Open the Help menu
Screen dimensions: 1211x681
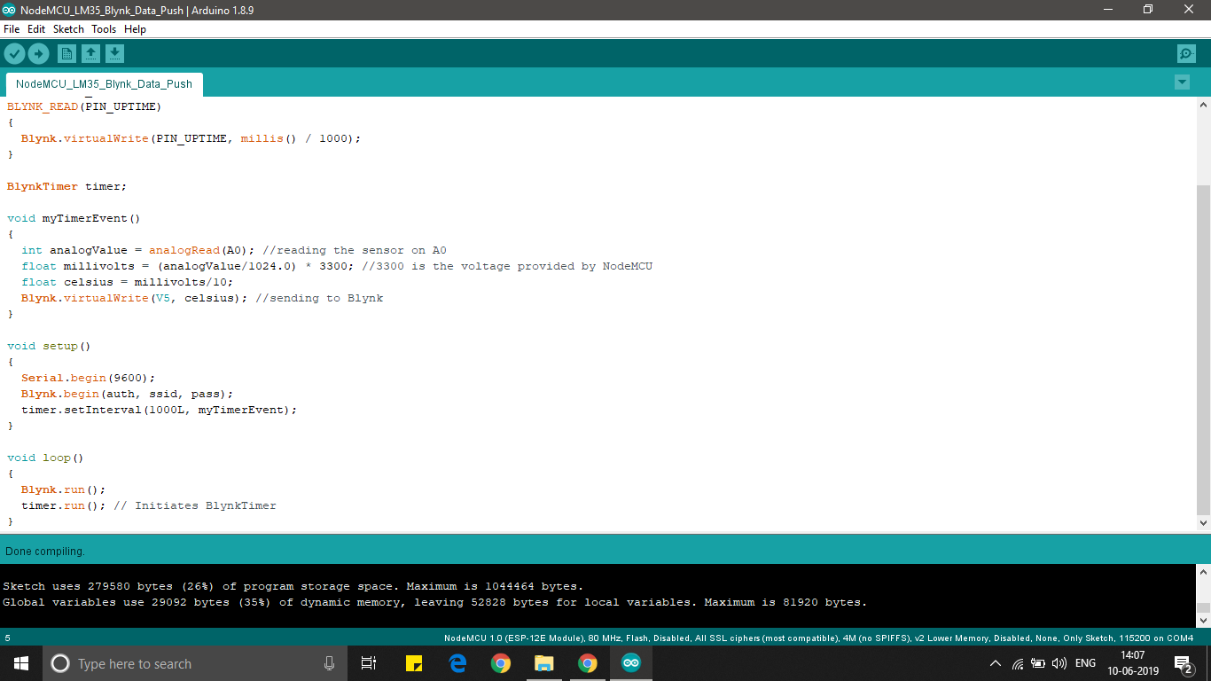click(x=135, y=29)
